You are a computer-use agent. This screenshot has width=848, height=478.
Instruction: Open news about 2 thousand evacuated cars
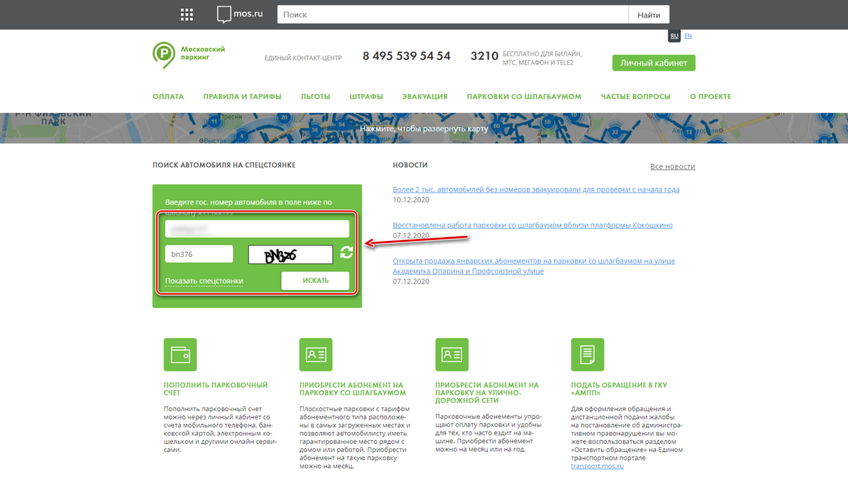pyautogui.click(x=536, y=190)
